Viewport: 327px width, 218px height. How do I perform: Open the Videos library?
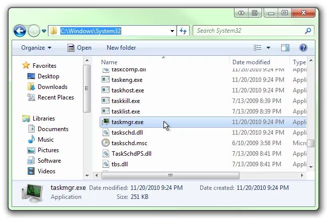(x=46, y=171)
